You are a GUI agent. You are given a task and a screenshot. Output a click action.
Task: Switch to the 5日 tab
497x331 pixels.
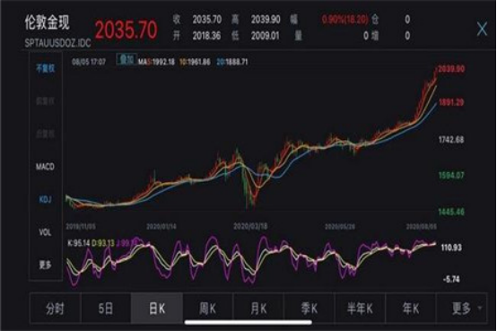click(106, 309)
